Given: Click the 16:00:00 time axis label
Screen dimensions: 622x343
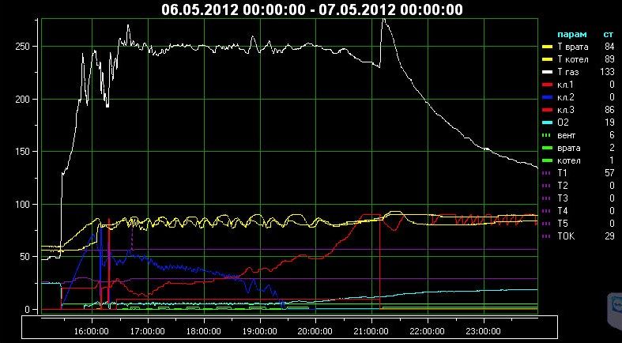Looking at the screenshot, I should (x=92, y=331).
